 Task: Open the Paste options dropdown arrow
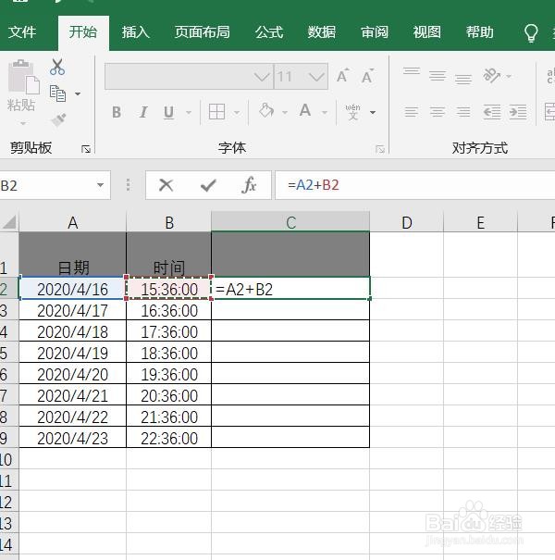[x=22, y=124]
